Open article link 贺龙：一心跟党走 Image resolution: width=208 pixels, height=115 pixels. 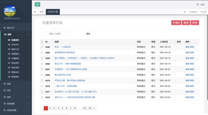(63, 47)
